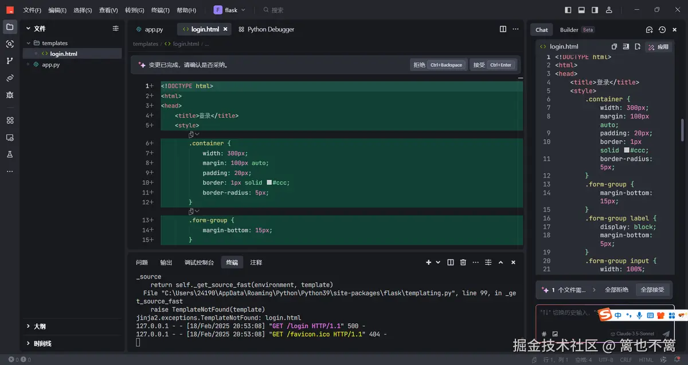
Task: Toggle bottom panel layout icon
Action: pos(581,10)
